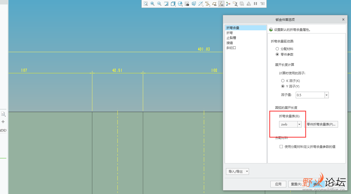This screenshot has height=194, width=351.
Task: Open the datum display filters icon
Action: pyautogui.click(x=207, y=4)
